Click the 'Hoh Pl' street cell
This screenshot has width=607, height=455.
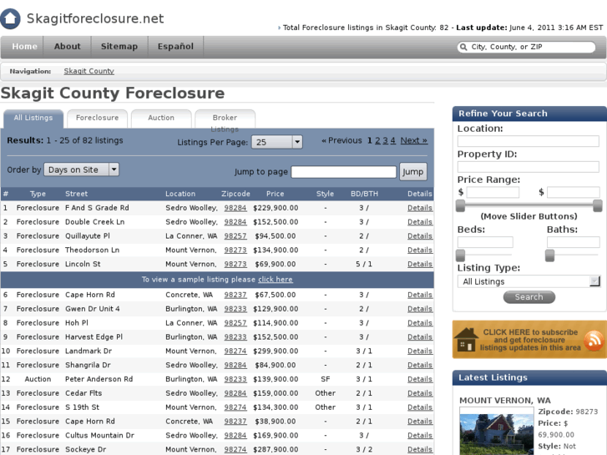77,323
